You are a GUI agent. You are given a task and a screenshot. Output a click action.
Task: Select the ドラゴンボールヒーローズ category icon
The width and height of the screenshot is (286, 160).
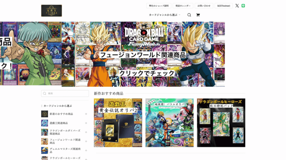click(x=45, y=158)
